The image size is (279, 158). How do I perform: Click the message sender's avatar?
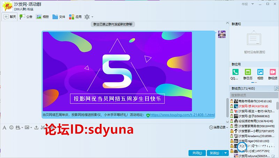point(222,34)
